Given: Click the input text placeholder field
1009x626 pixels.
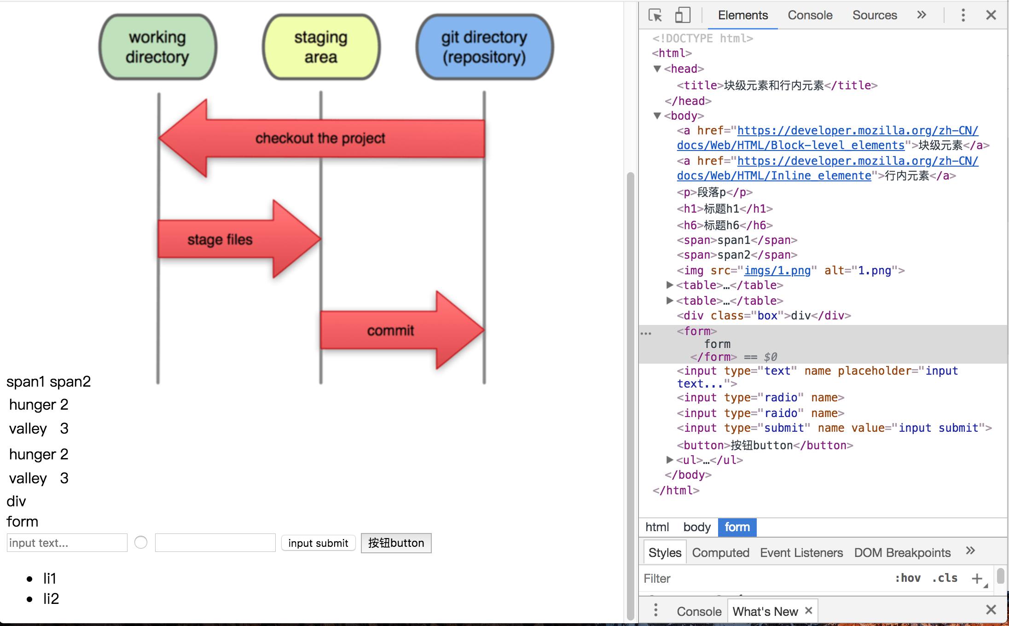Looking at the screenshot, I should coord(67,543).
